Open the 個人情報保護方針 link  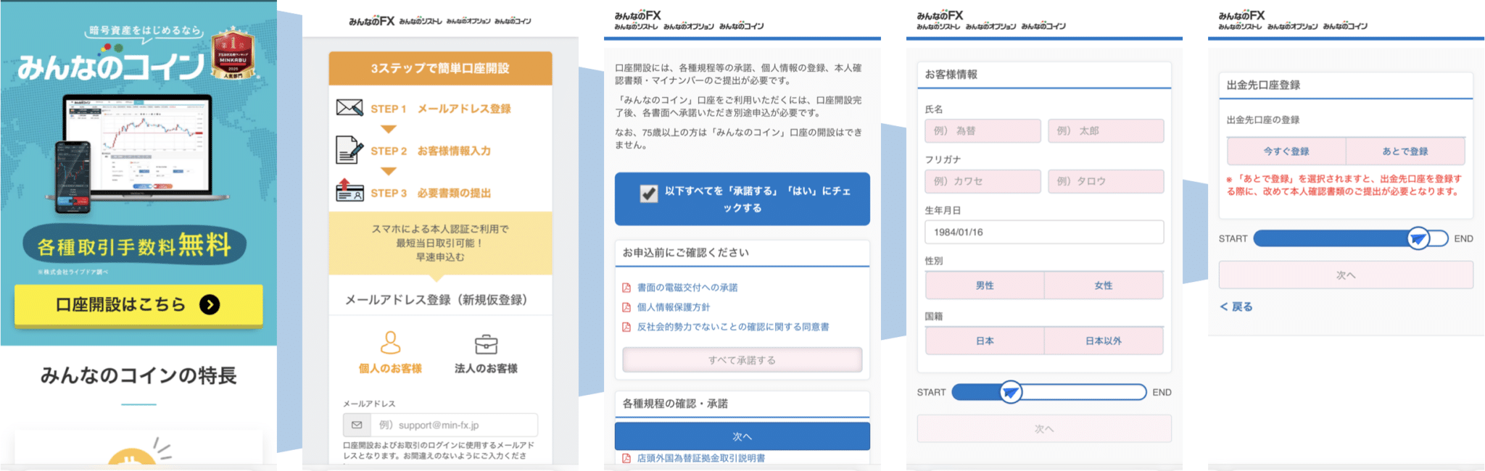tap(674, 307)
